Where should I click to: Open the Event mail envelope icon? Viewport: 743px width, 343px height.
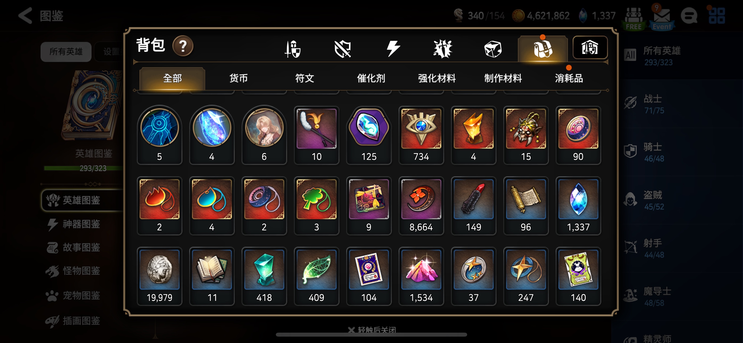[662, 17]
